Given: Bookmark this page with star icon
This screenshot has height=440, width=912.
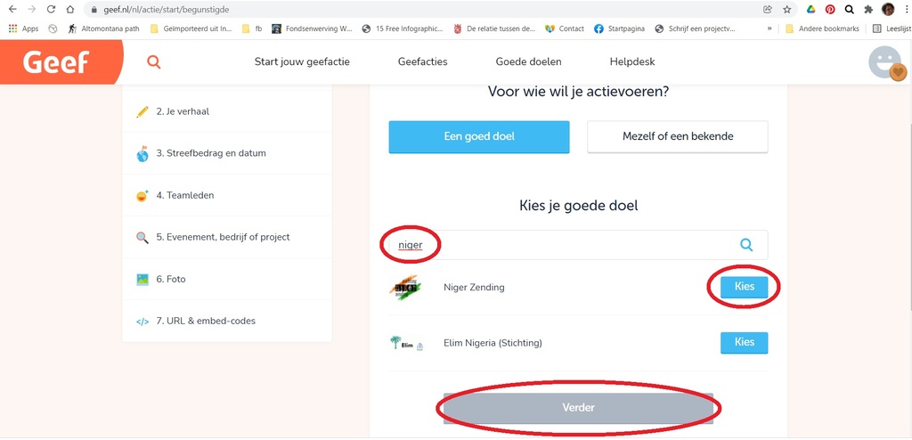Looking at the screenshot, I should [787, 10].
